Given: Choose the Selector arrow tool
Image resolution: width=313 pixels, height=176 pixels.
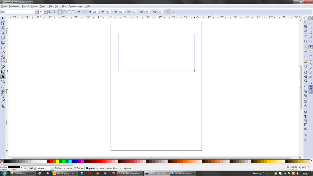Looking at the screenshot, I should click(3, 18).
